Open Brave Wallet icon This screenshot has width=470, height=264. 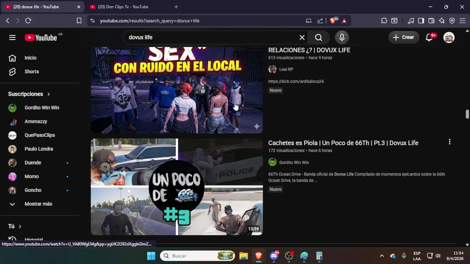[431, 21]
